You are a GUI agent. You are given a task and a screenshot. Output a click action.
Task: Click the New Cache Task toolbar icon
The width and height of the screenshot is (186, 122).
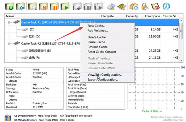click(x=9, y=6)
